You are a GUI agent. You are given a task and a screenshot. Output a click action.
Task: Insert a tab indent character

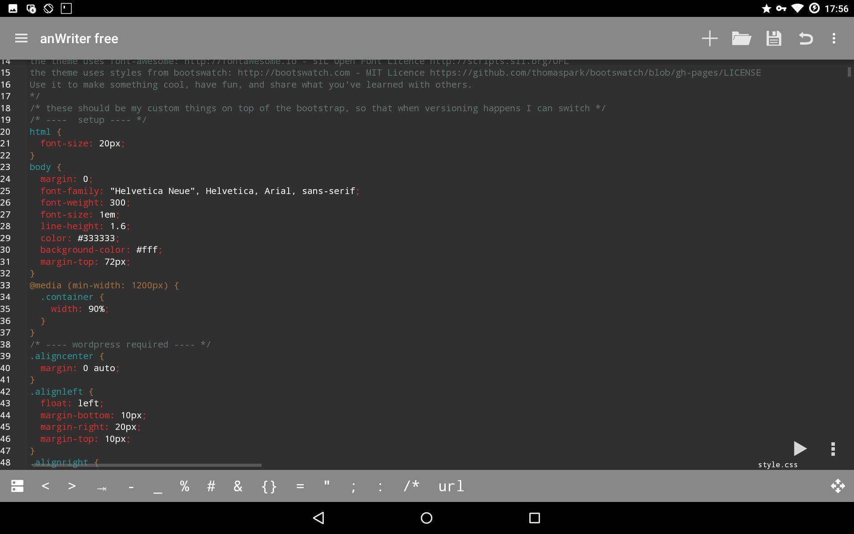(101, 487)
